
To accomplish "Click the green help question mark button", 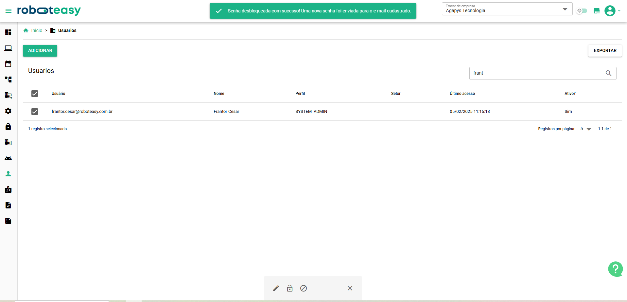I will [x=615, y=269].
